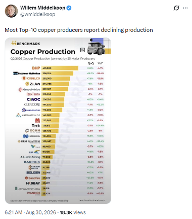Click the CMOC logo in the chart

click(33, 99)
